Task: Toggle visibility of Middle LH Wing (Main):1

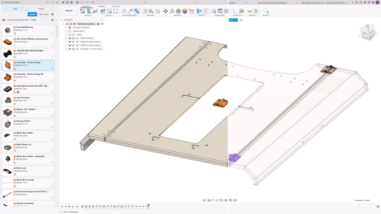Action: pos(70,45)
